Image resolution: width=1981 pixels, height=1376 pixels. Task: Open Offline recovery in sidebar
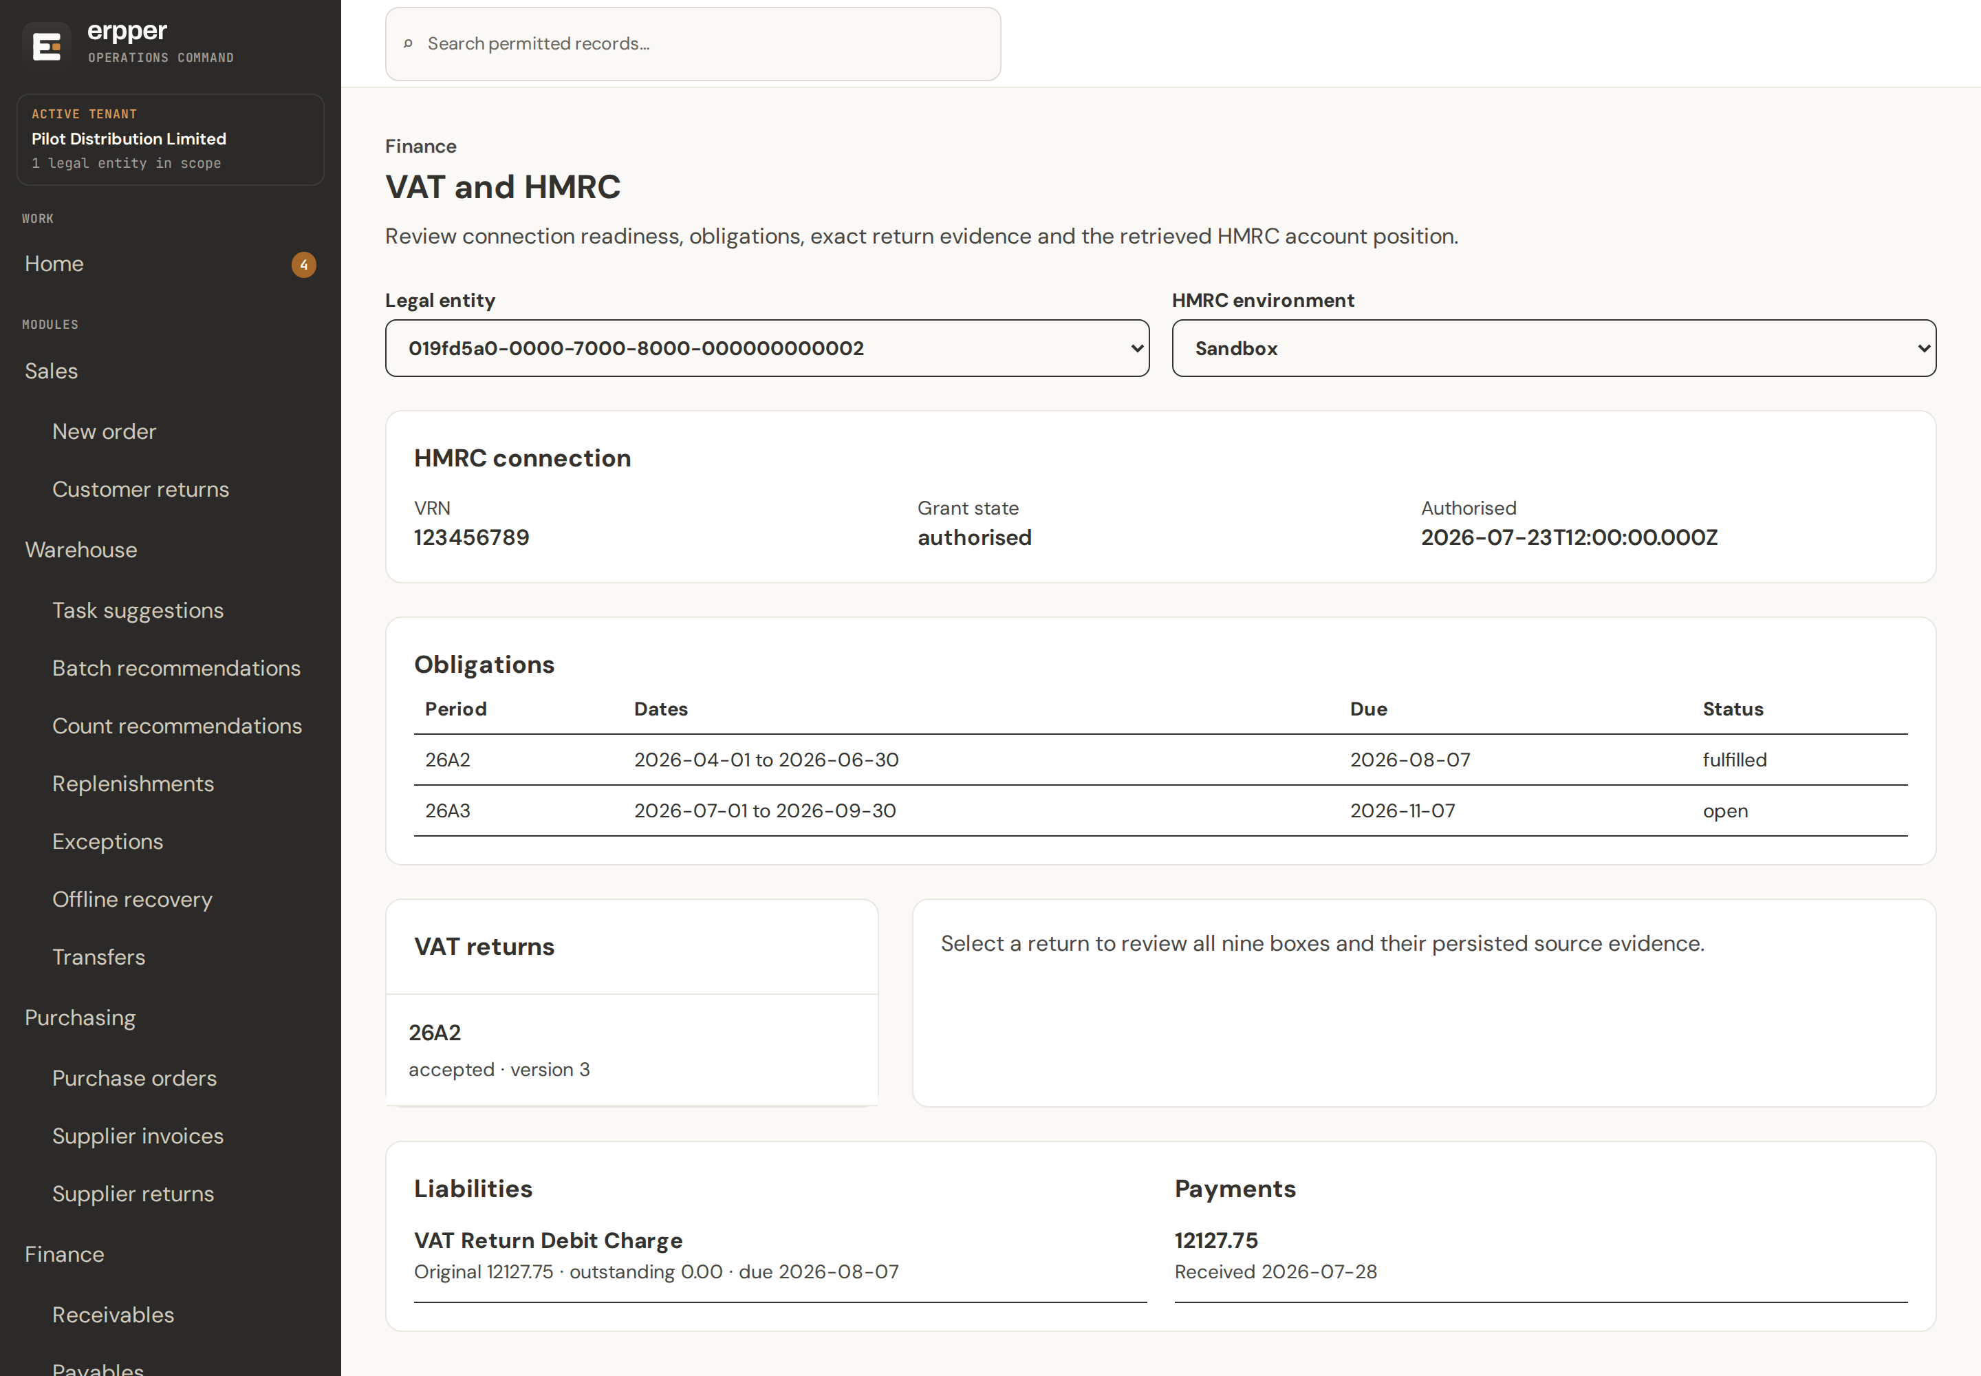pos(132,899)
